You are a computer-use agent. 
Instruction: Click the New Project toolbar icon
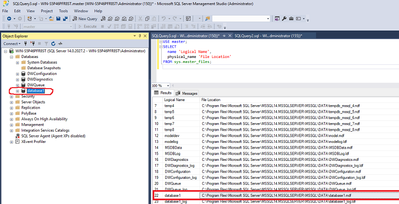pyautogui.click(x=30, y=18)
